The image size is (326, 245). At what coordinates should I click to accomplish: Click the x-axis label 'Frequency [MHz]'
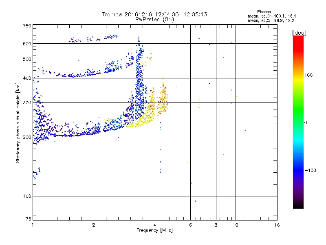(154, 230)
